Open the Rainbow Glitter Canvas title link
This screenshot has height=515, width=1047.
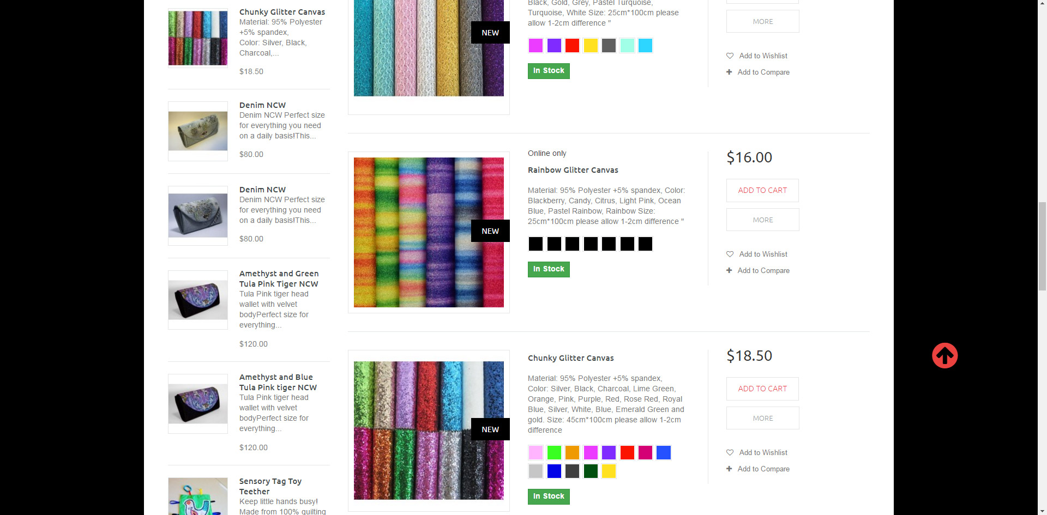point(573,170)
